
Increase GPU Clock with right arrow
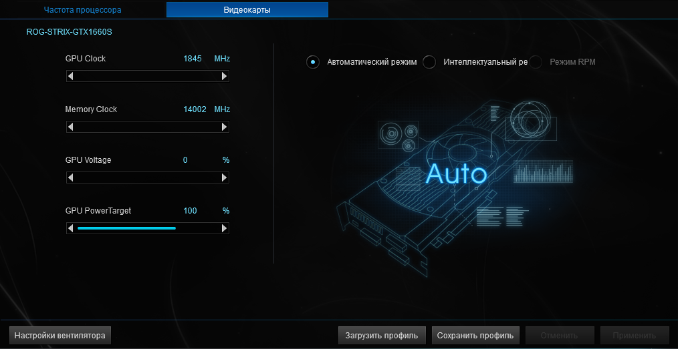[225, 76]
